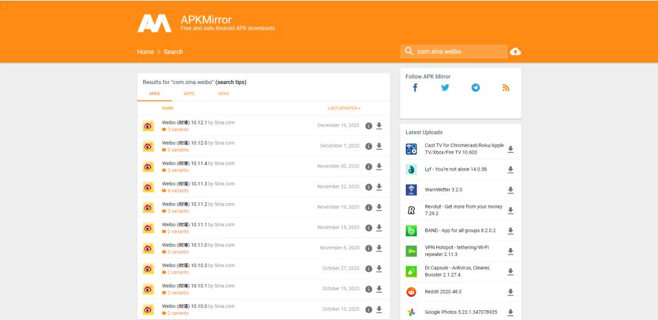Show info for Weibo 10.11.4
Screen dimensions: 658x320
click(369, 167)
